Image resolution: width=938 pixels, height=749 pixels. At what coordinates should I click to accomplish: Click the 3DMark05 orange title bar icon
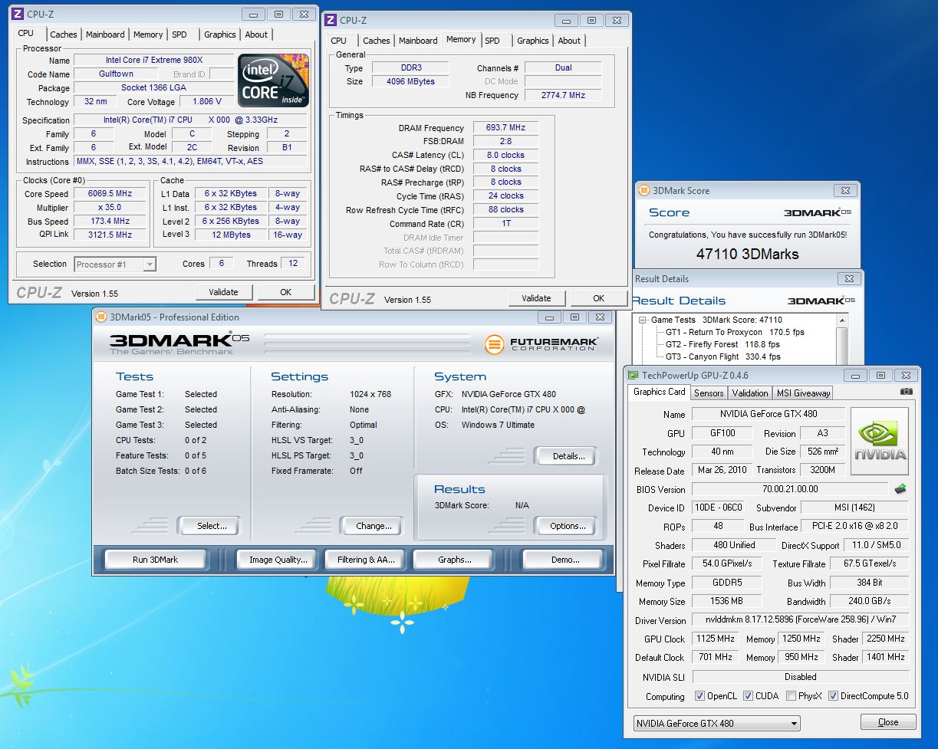(100, 317)
